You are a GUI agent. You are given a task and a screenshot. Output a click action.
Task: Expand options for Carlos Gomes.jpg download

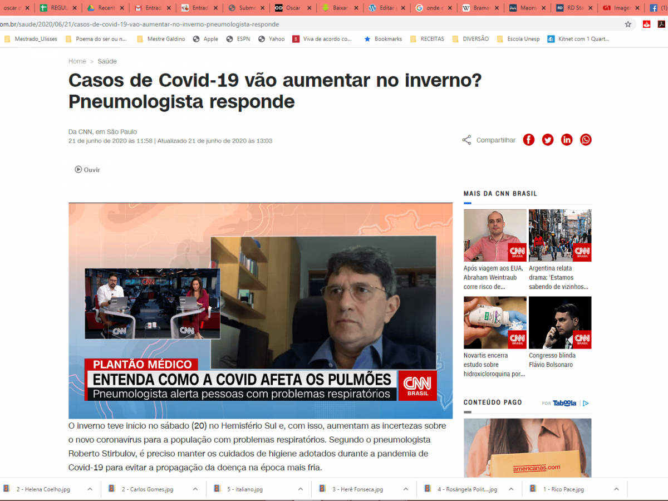195,489
